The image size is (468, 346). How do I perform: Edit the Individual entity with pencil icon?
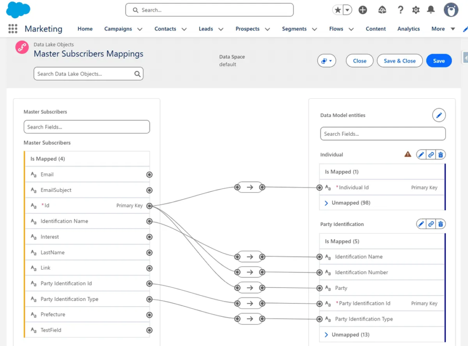[x=421, y=155]
